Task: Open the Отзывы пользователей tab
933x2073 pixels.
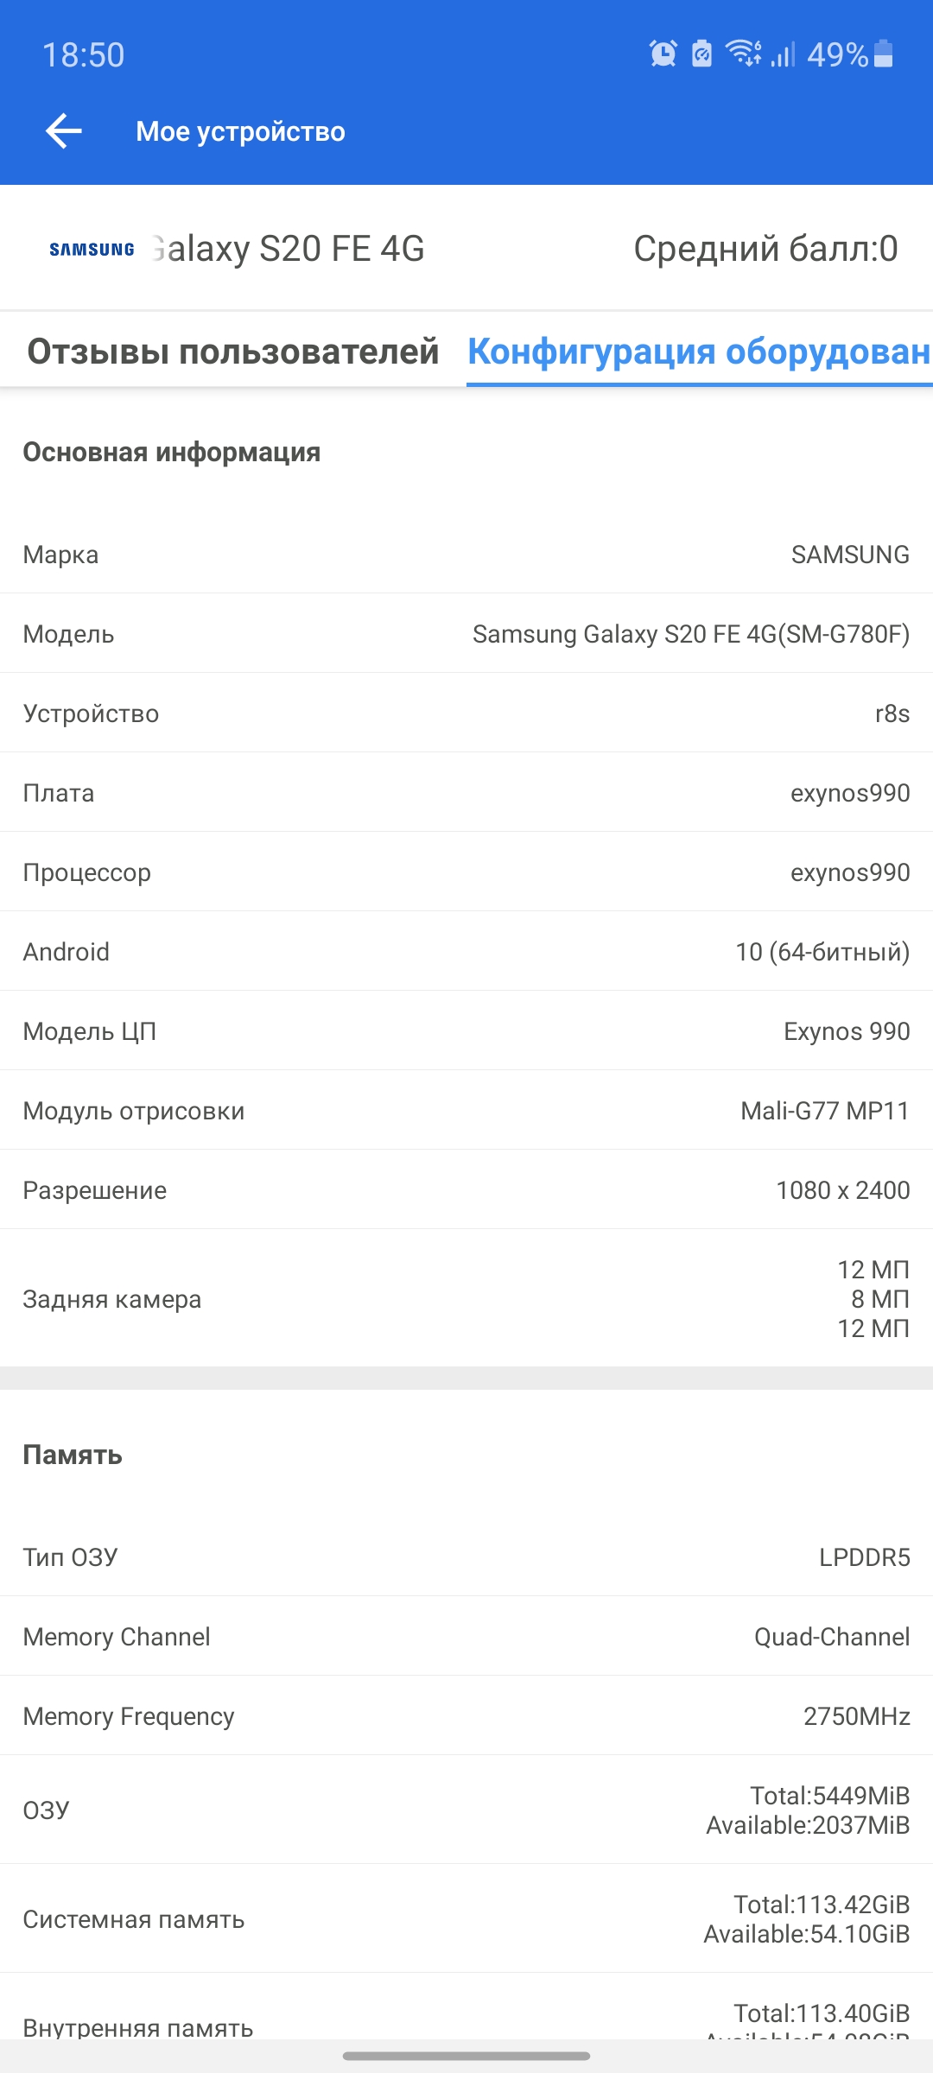Action: point(233,352)
